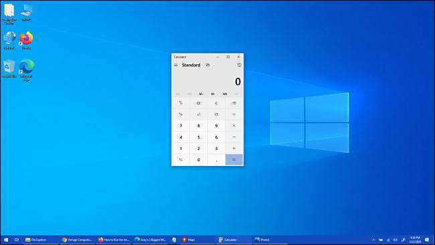Click the plus/minus sign toggle key

click(181, 160)
